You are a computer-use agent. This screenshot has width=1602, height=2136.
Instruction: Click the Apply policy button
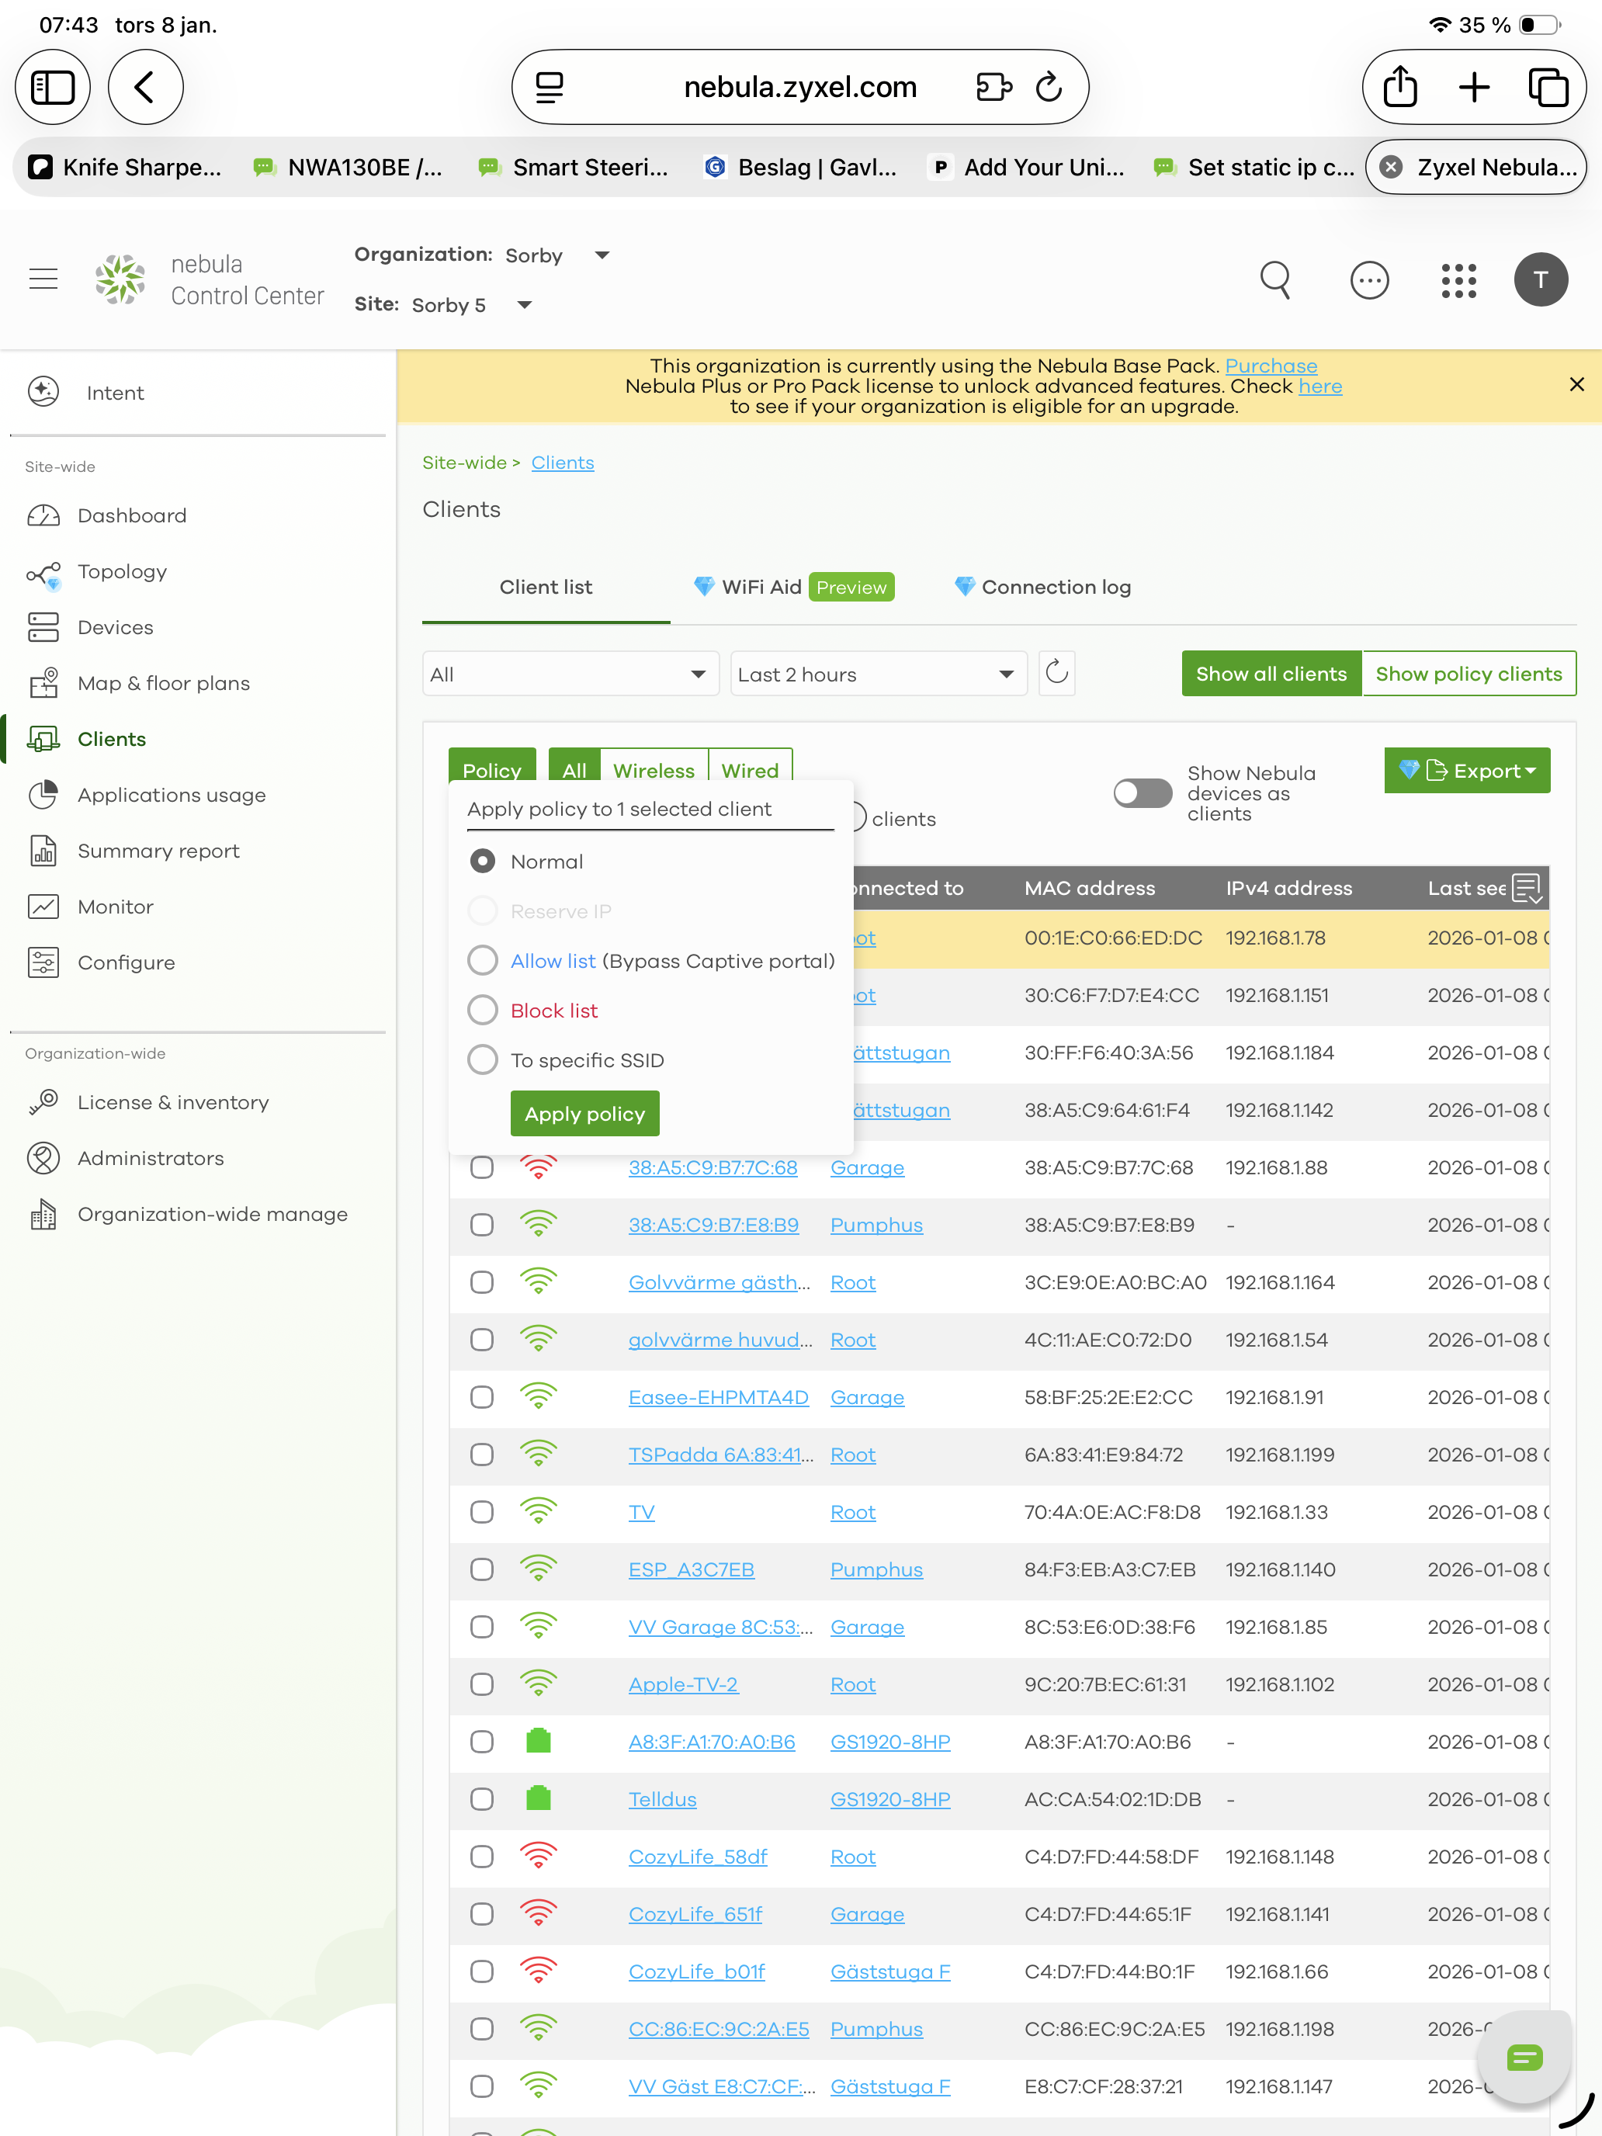click(584, 1113)
